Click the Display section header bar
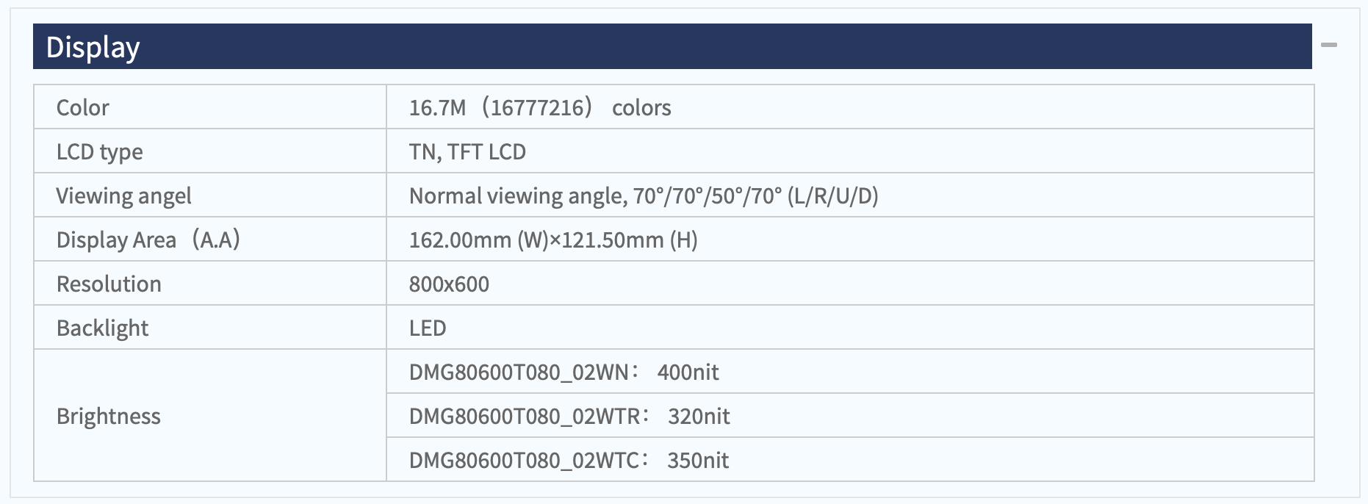 point(672,46)
